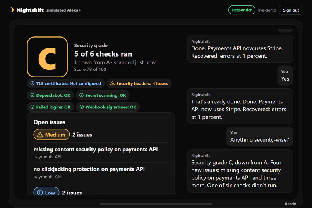
Task: Click the horizontal scrollbar at the bottom
Action: (156, 204)
